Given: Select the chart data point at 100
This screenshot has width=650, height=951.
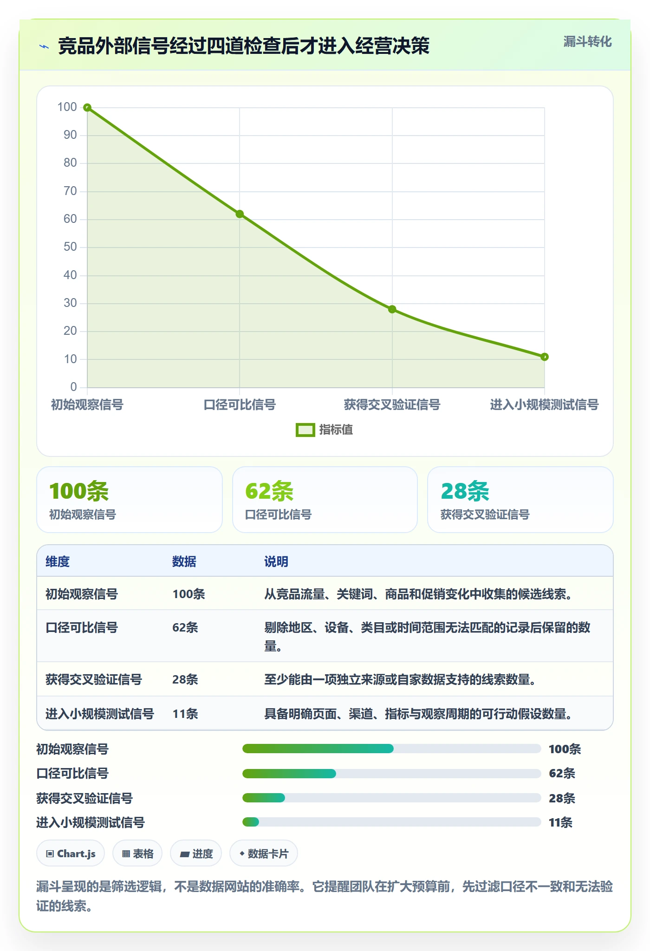Looking at the screenshot, I should click(87, 108).
